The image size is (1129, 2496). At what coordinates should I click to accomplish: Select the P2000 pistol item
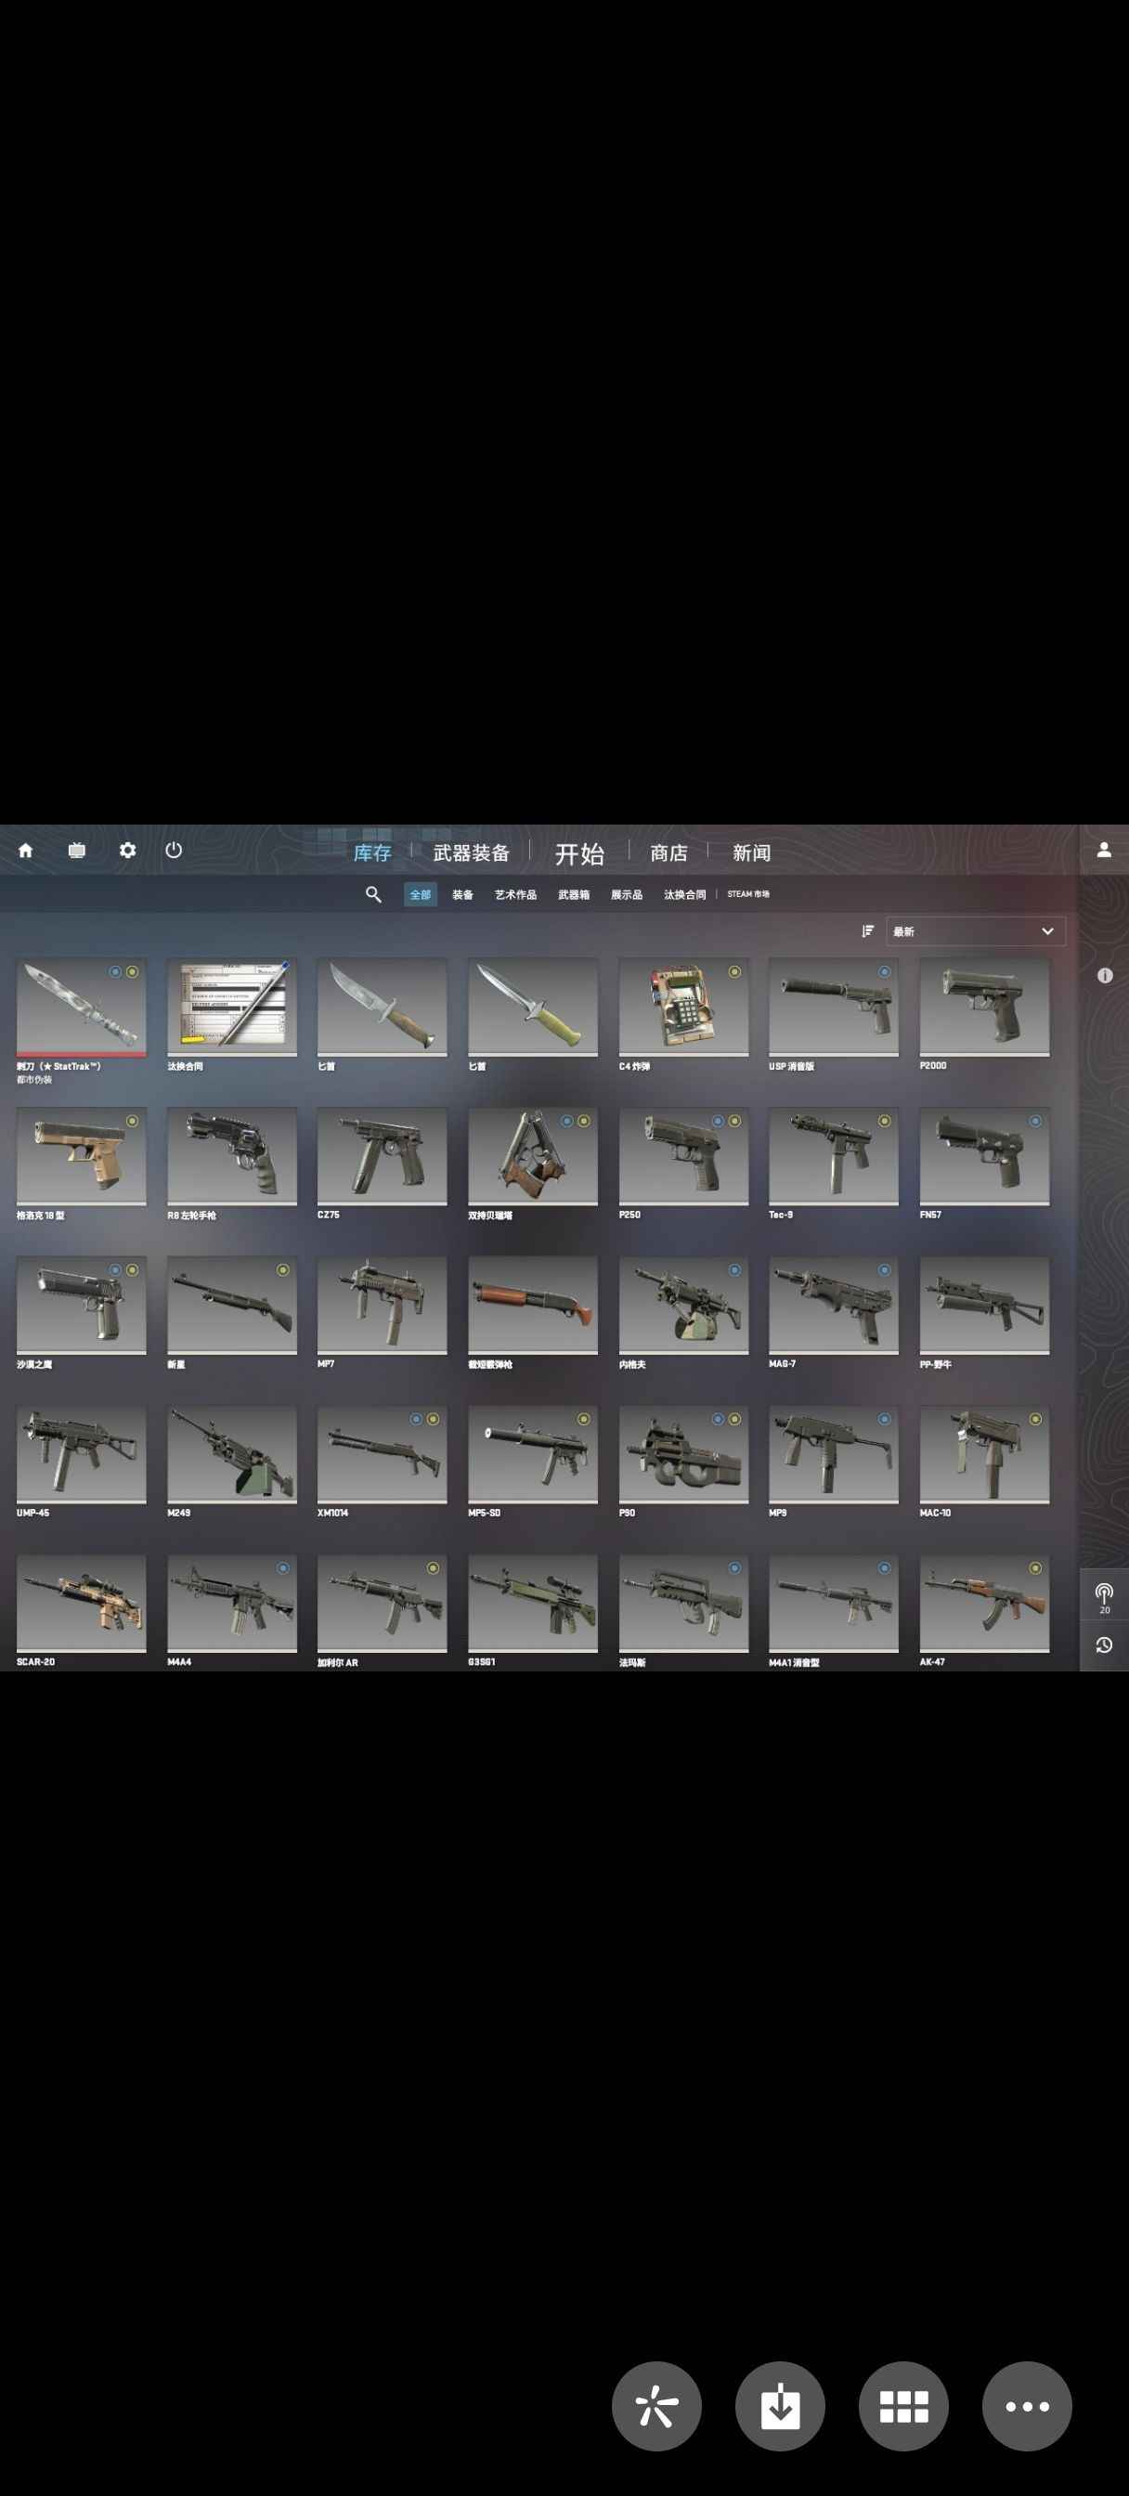984,1015
